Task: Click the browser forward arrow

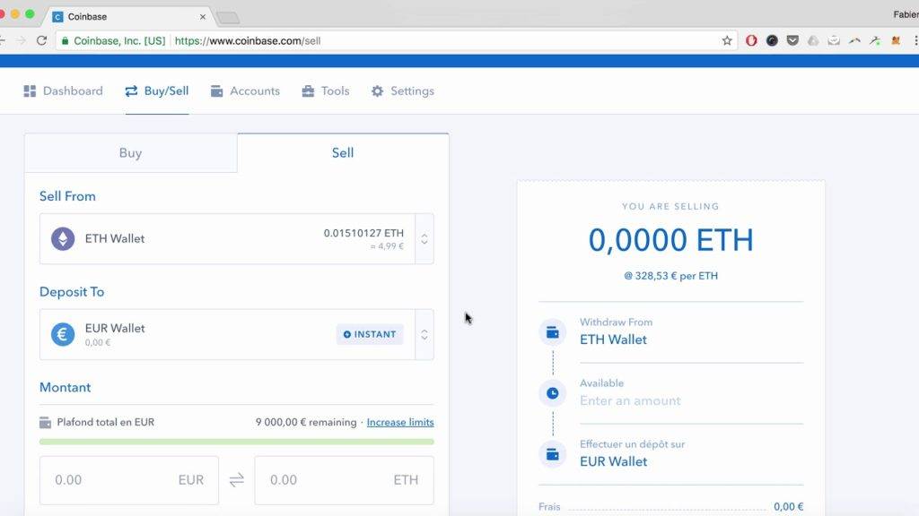Action: coord(22,40)
